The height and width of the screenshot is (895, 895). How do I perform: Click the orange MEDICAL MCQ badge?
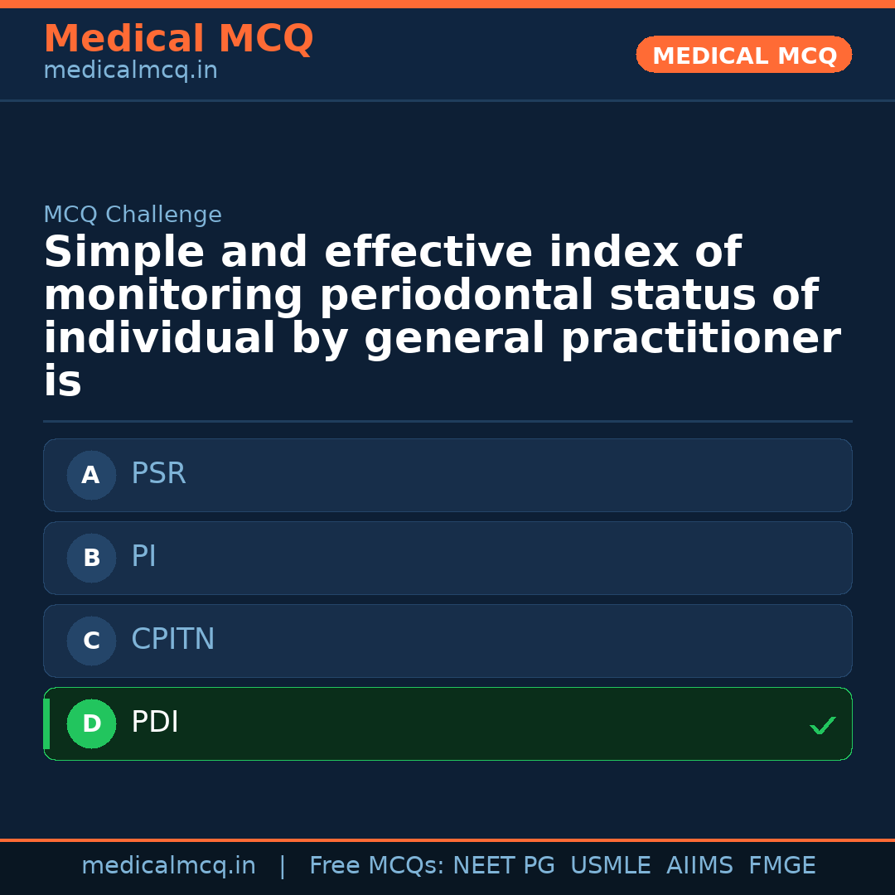click(743, 55)
